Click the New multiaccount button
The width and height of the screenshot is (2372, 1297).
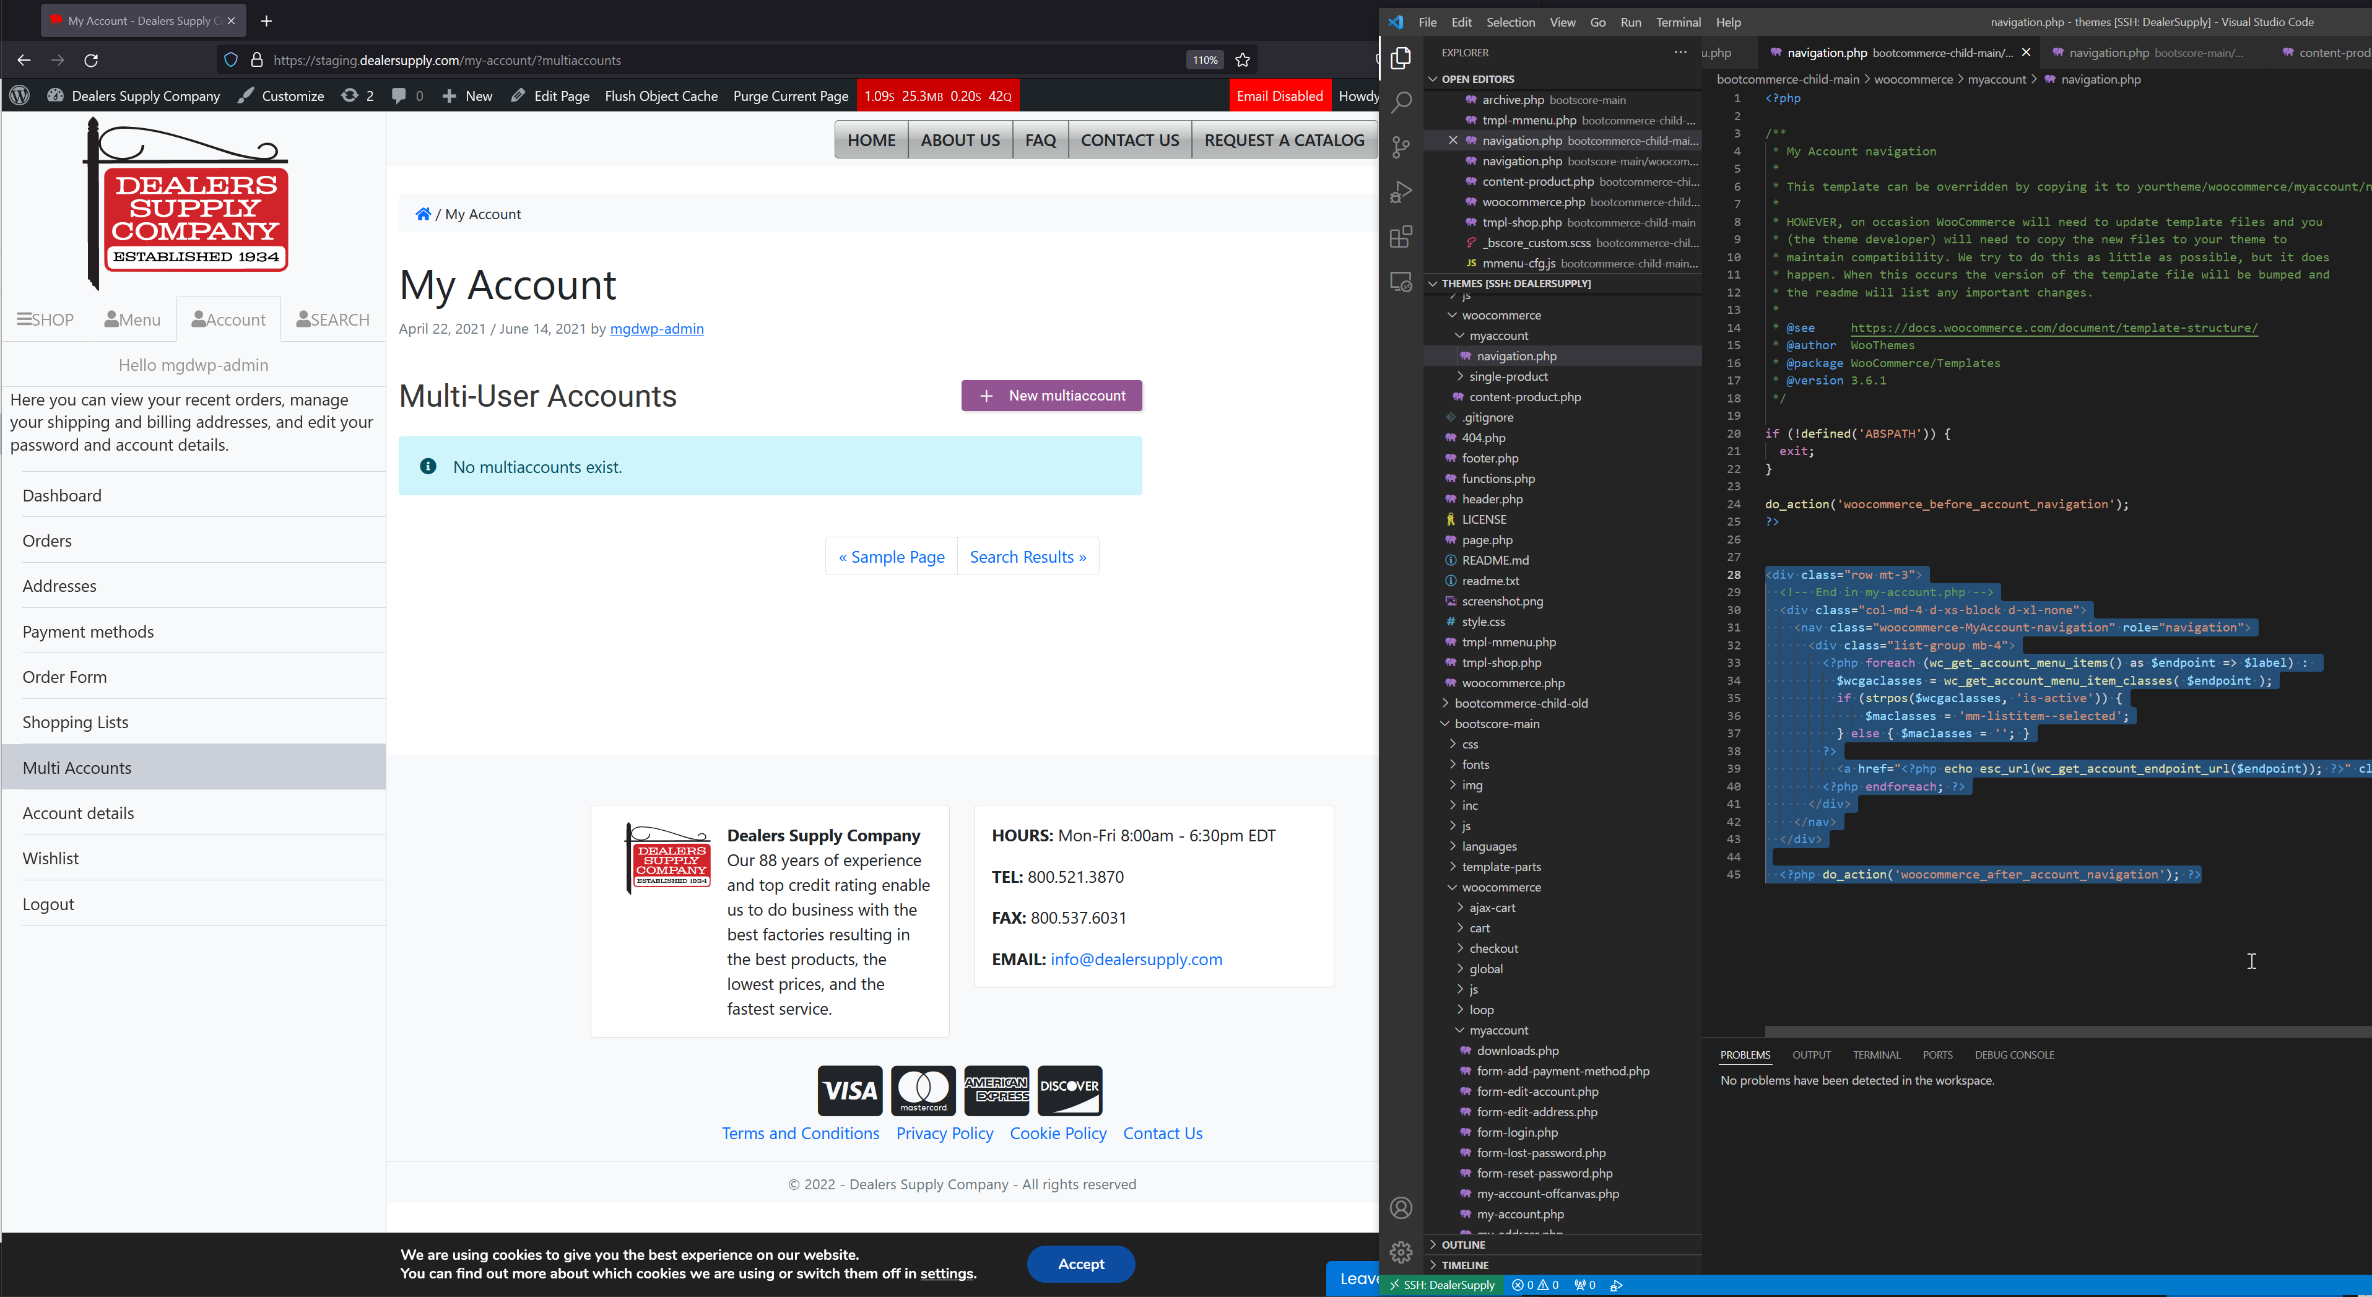1051,395
